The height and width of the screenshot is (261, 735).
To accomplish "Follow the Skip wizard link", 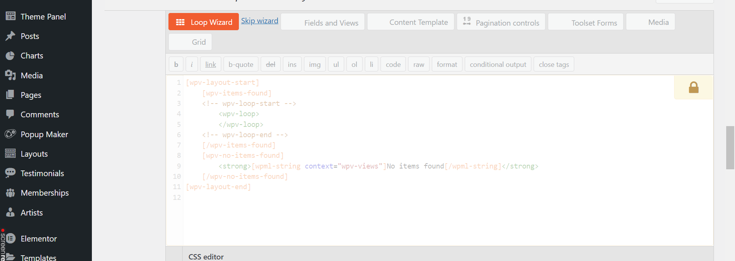I will click(260, 21).
